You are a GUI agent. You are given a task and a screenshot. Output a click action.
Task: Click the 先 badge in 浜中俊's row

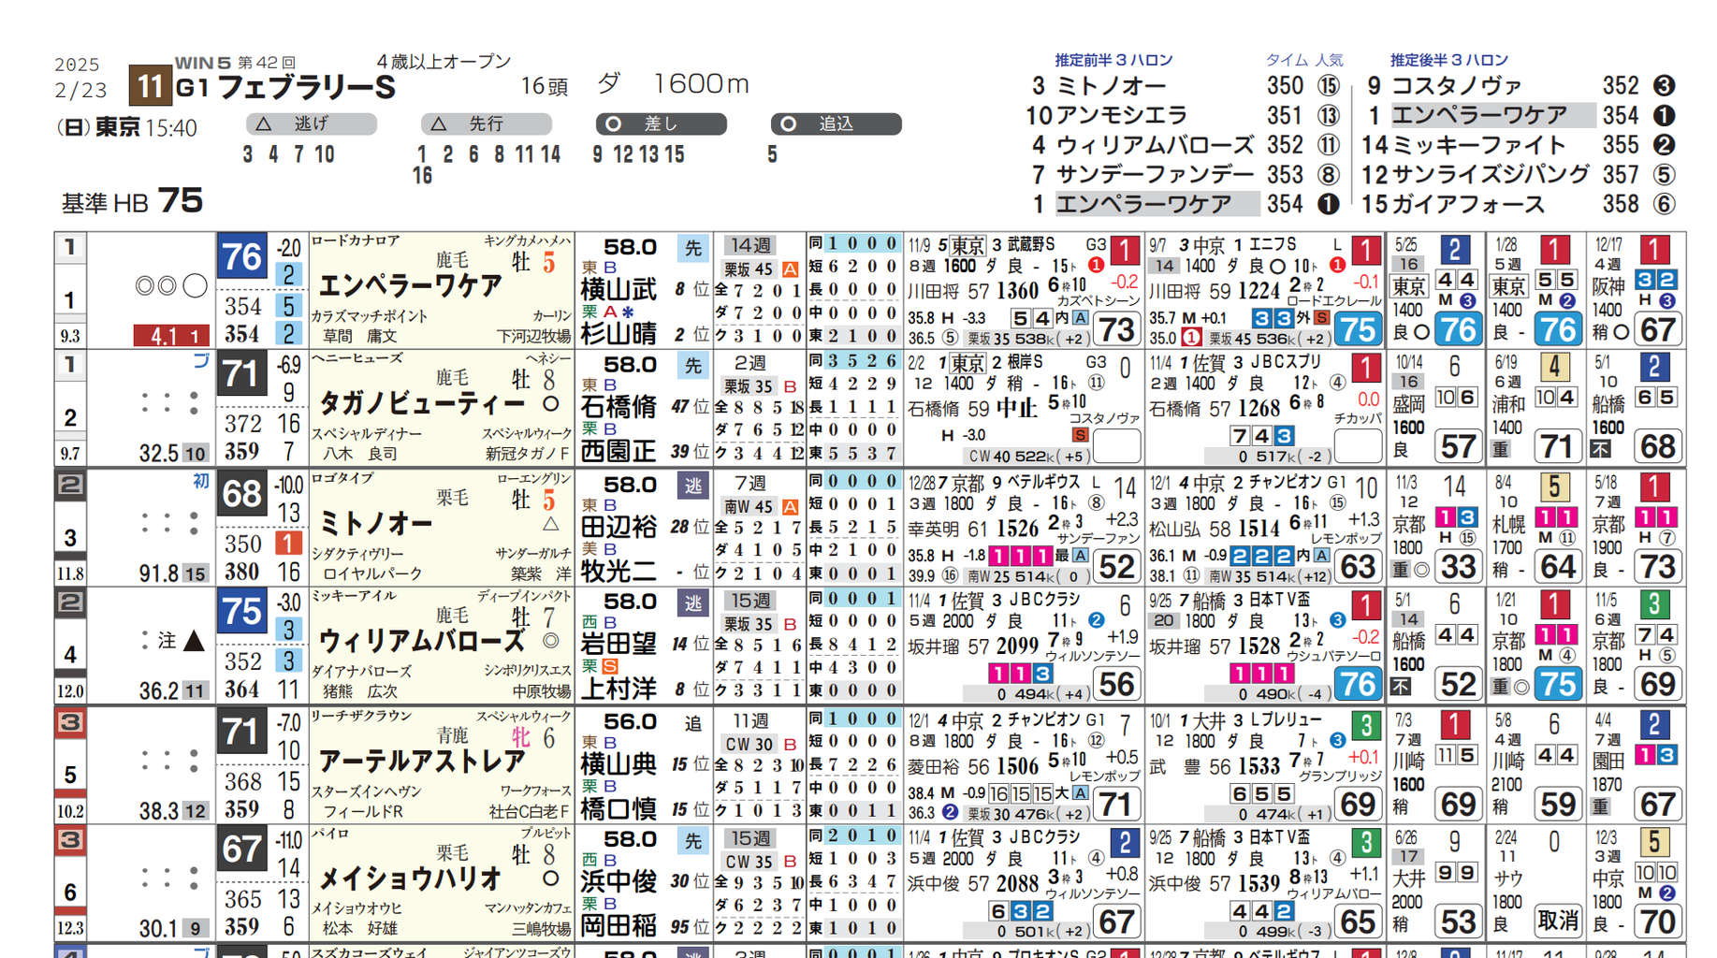pos(692,841)
